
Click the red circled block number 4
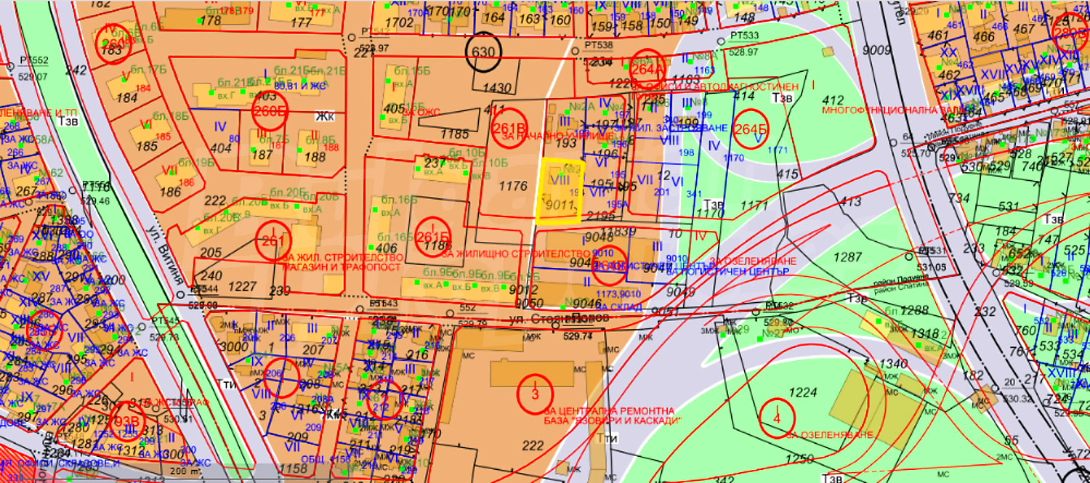778,418
